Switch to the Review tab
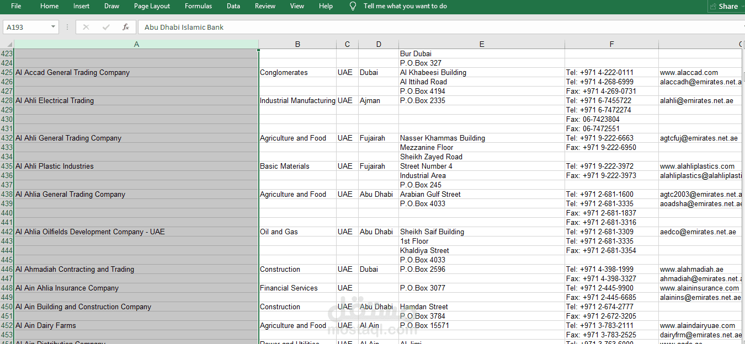The width and height of the screenshot is (745, 344). (x=265, y=6)
